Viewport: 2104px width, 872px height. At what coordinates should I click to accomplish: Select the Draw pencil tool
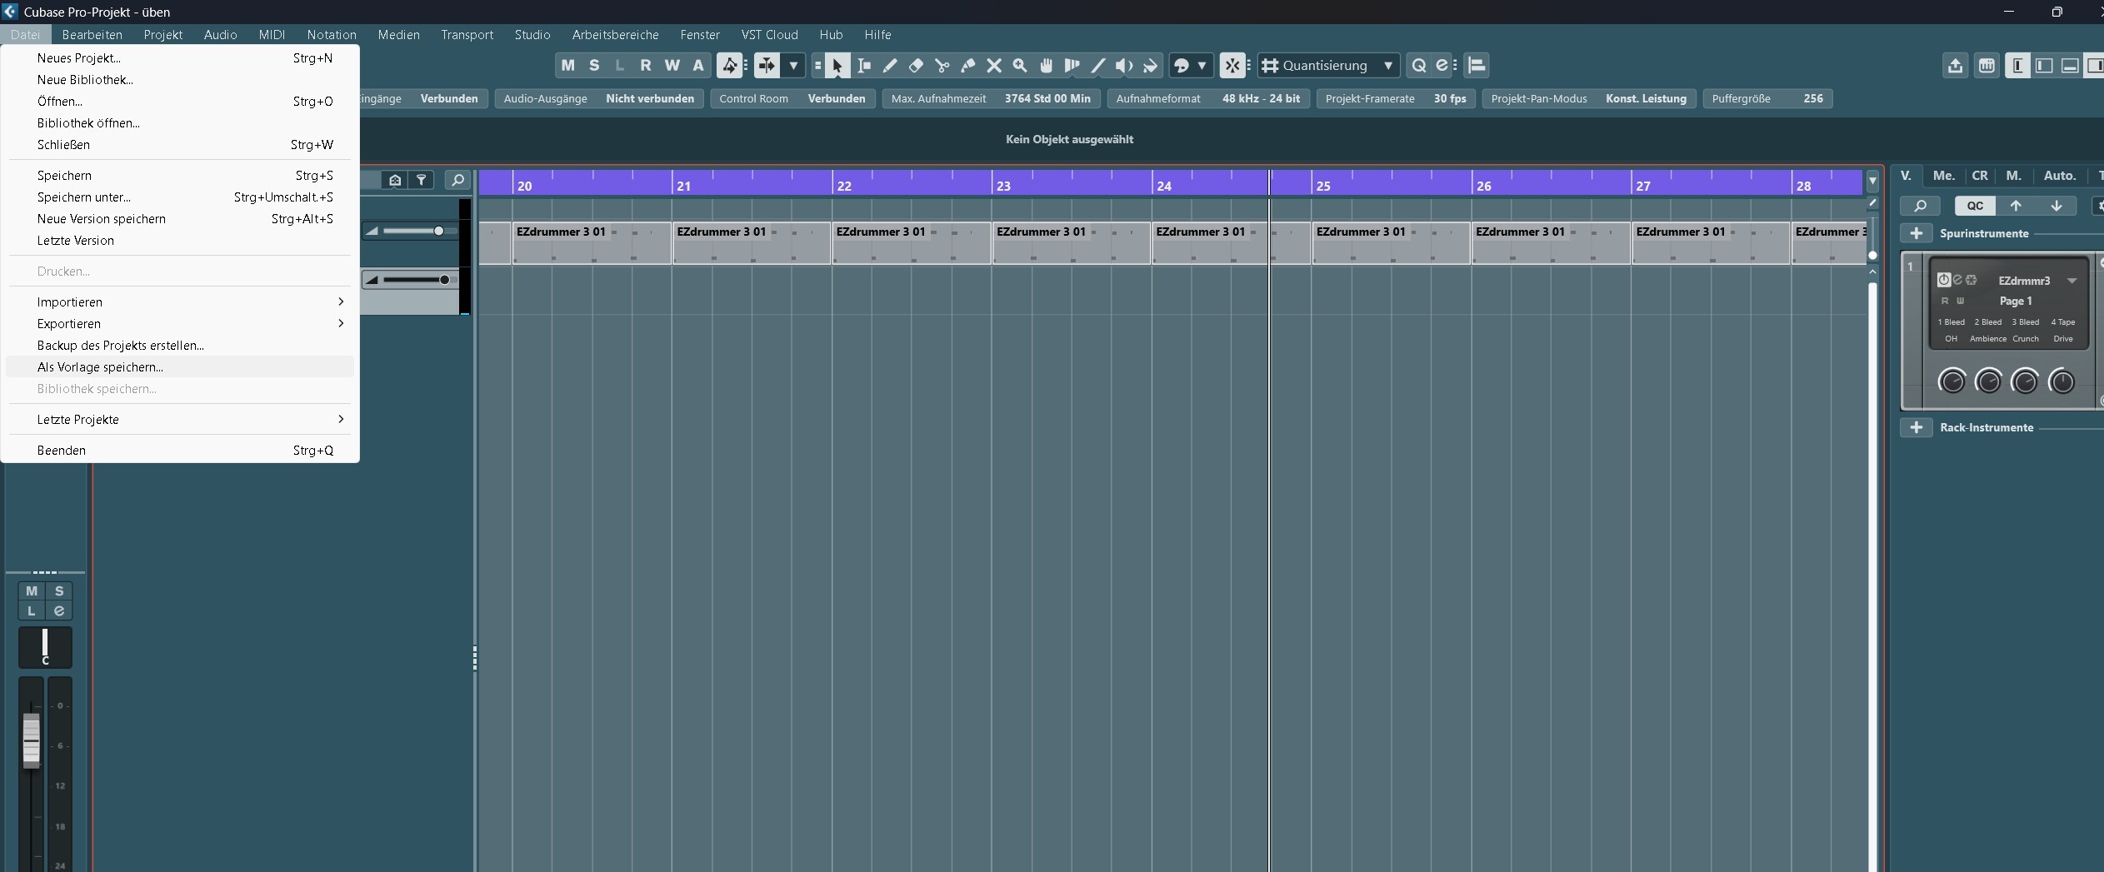[890, 65]
